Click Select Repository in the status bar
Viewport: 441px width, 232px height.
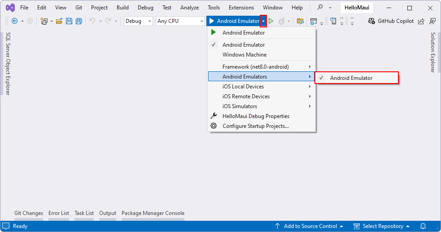click(x=381, y=226)
